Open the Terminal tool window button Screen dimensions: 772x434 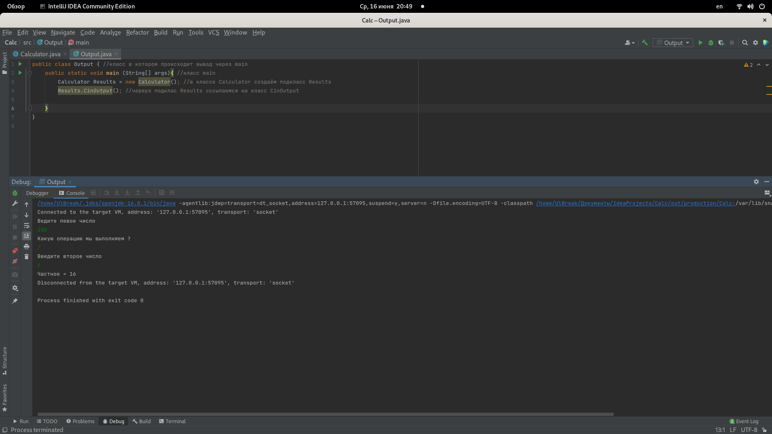(172, 421)
